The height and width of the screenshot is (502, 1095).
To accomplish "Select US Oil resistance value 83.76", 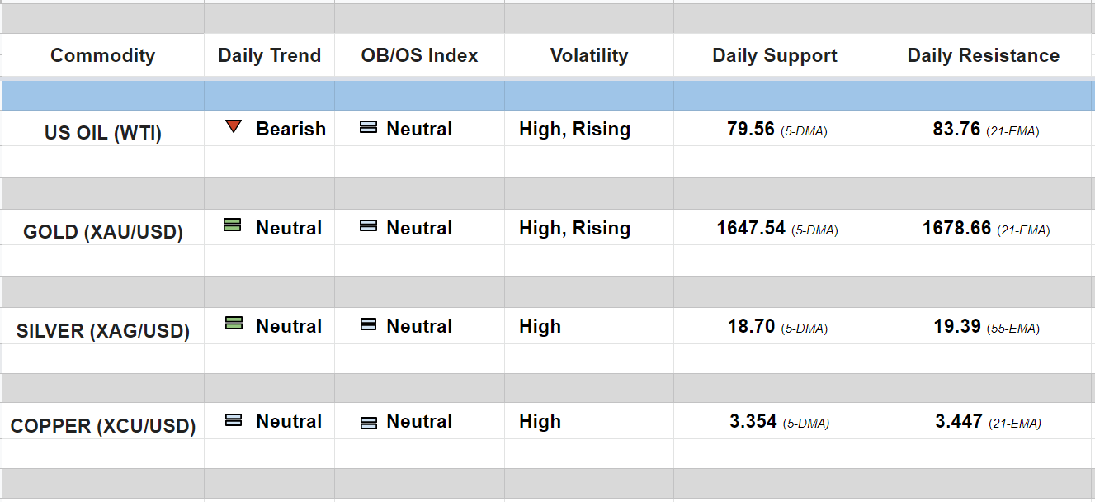I will pyautogui.click(x=956, y=130).
